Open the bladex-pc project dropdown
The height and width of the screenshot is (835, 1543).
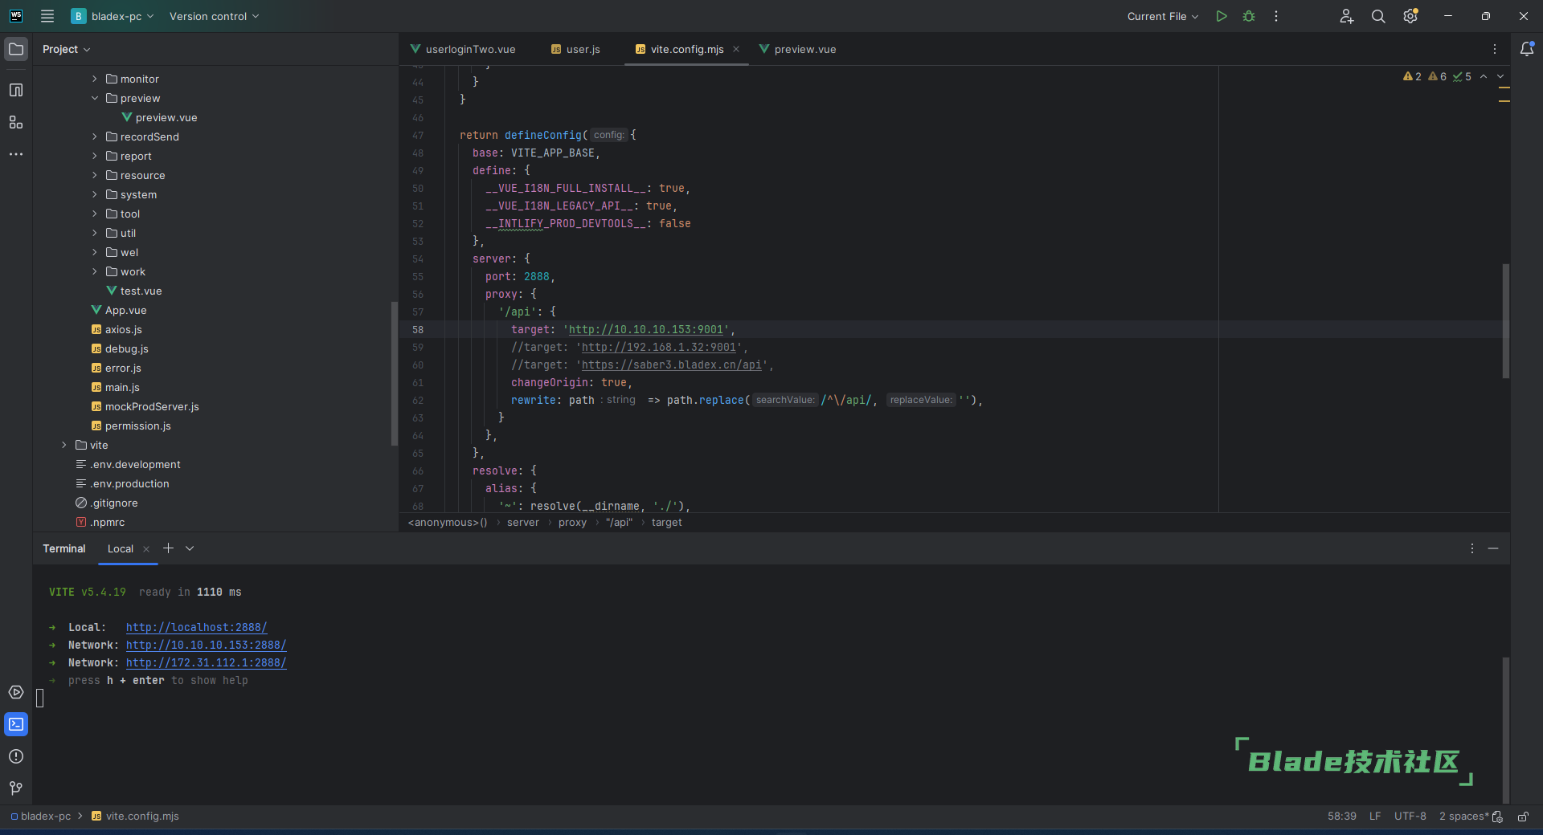point(113,16)
